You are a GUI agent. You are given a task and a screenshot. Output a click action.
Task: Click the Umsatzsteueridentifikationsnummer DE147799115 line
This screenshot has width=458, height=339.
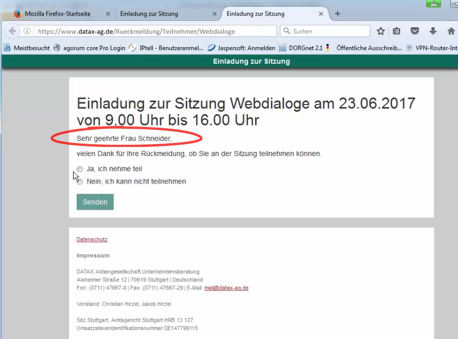pyautogui.click(x=137, y=328)
